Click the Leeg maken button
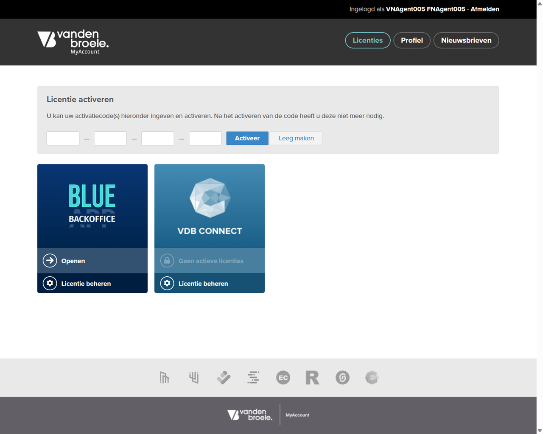Screen dimensions: 543x434 coord(296,138)
